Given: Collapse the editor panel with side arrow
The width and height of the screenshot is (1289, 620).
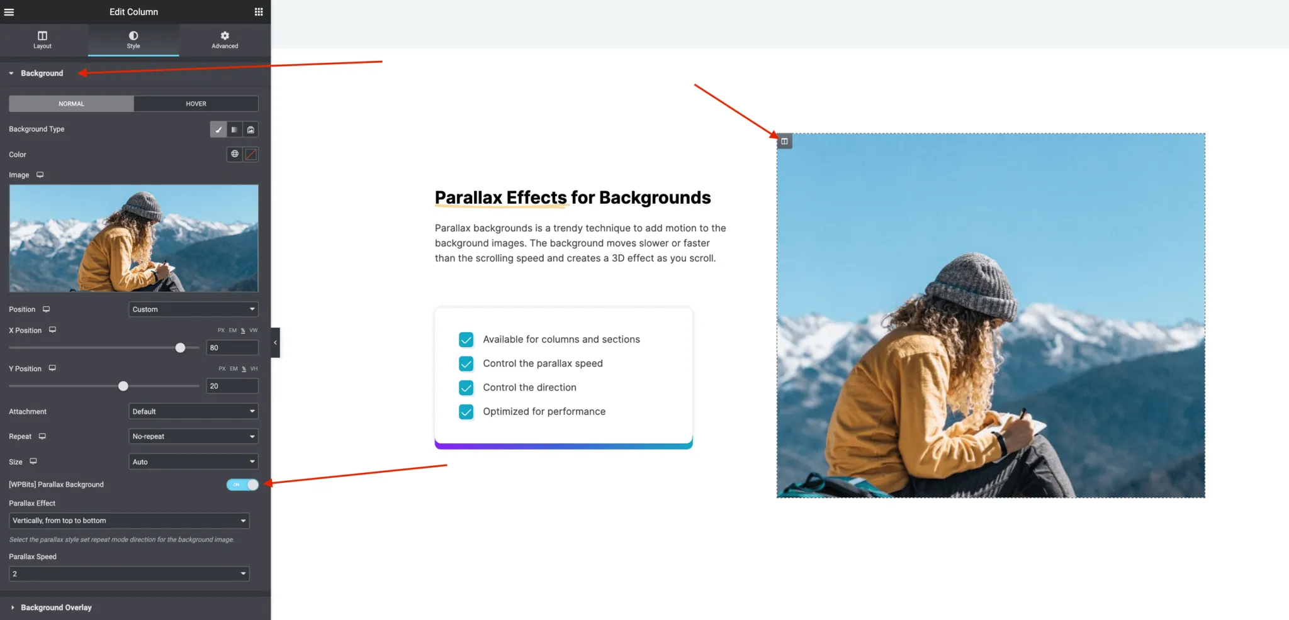Looking at the screenshot, I should tap(275, 343).
